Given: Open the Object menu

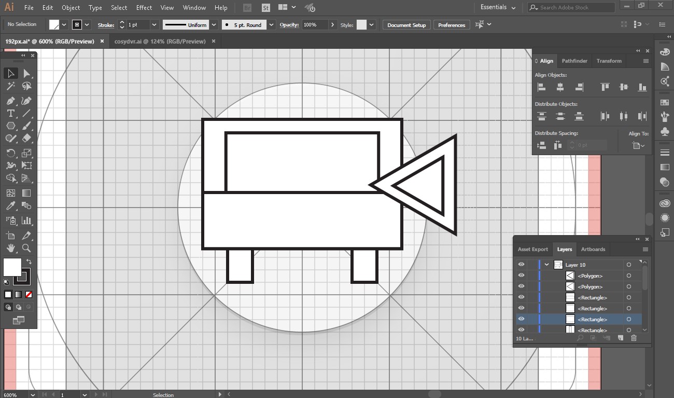Looking at the screenshot, I should pos(71,8).
